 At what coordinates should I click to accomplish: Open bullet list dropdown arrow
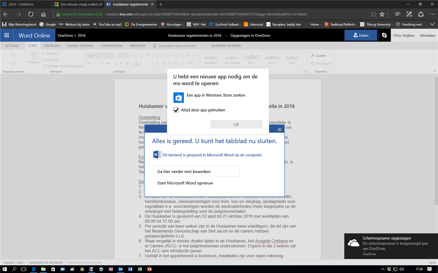(161, 55)
